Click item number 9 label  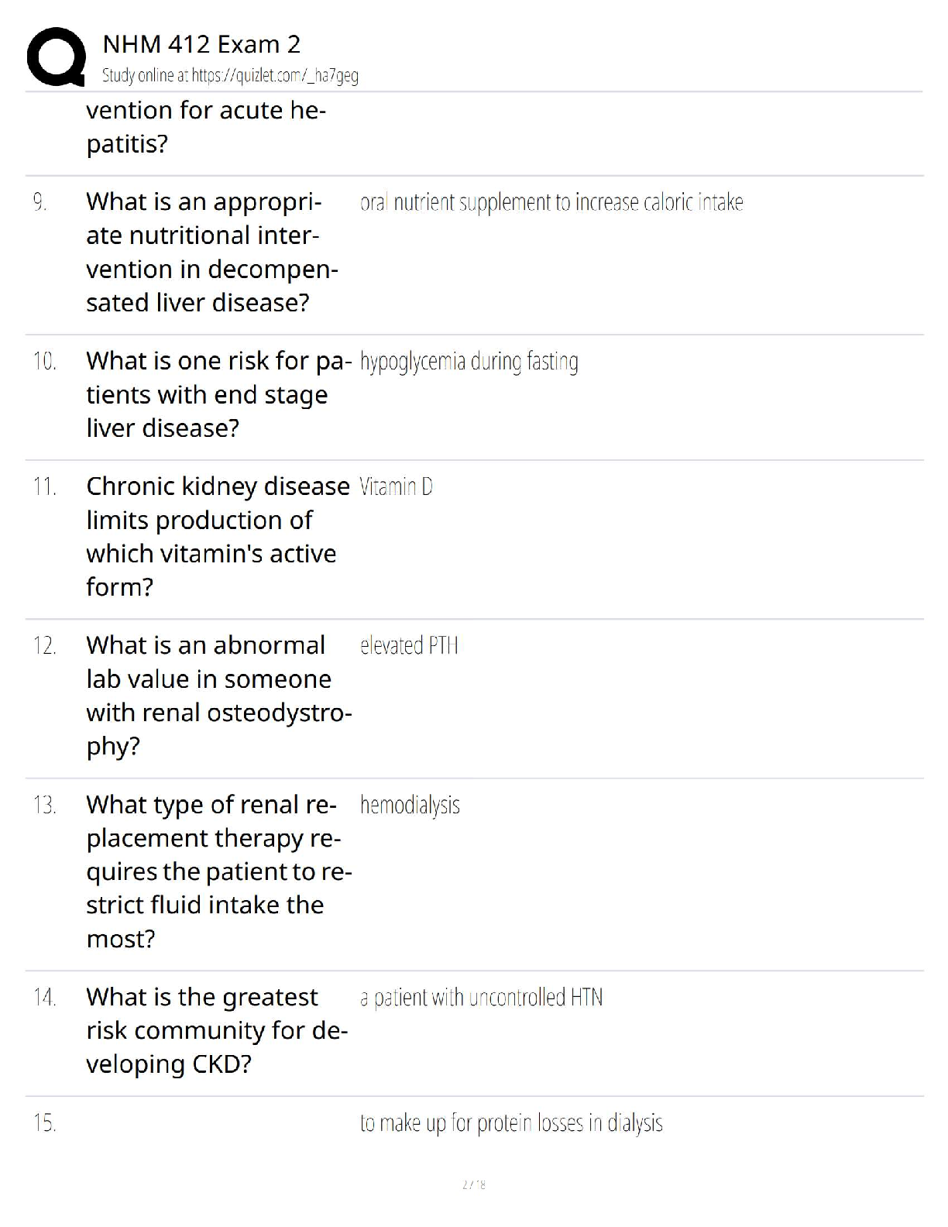click(x=40, y=203)
